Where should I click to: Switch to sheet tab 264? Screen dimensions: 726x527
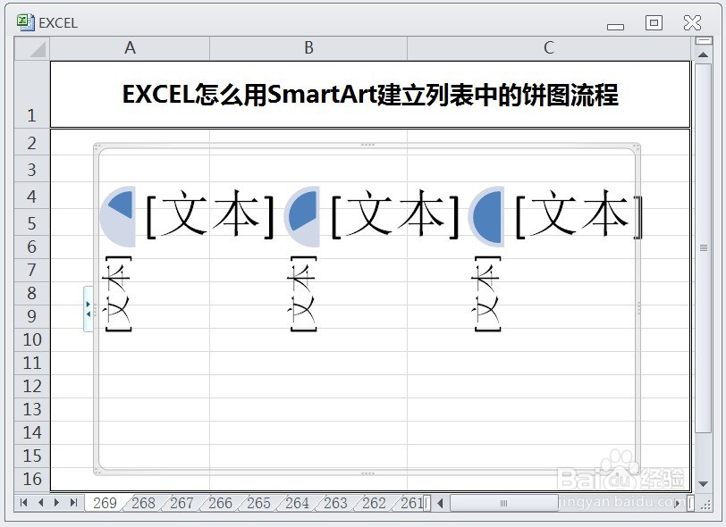click(297, 503)
